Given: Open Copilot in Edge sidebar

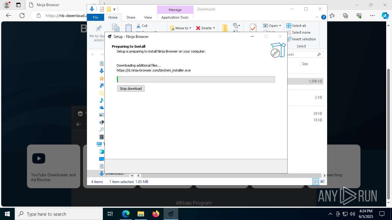Looking at the screenshot, I should pos(385,16).
